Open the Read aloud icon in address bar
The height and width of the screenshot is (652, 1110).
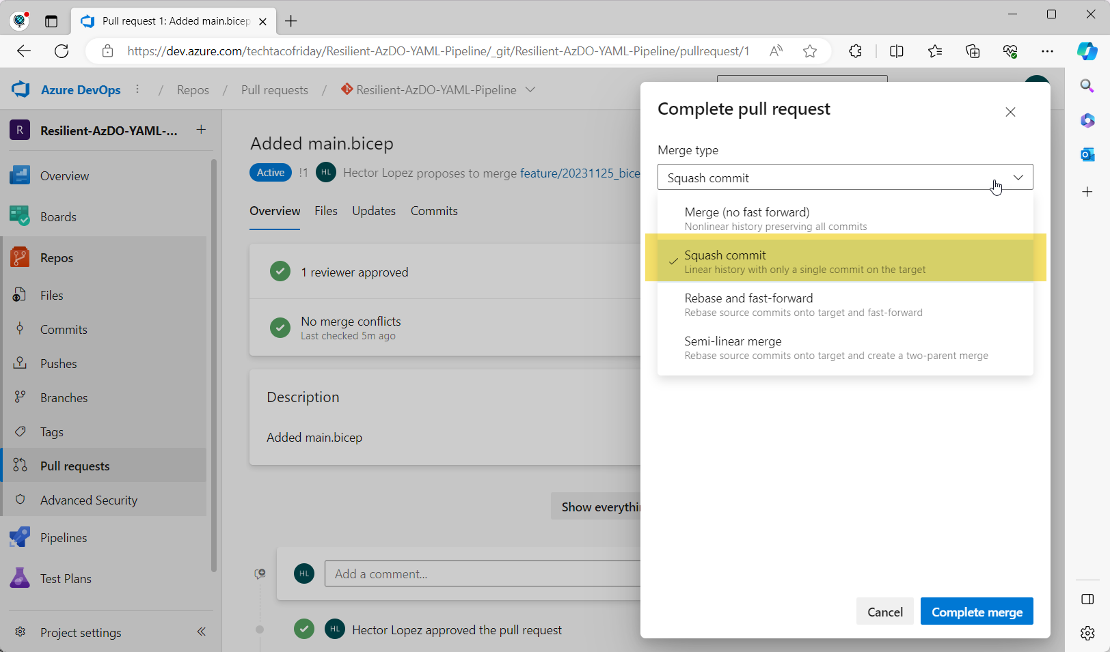click(x=776, y=51)
